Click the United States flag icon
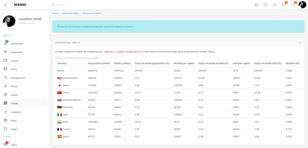Image resolution: width=308 pixels, height=148 pixels. pos(59,78)
